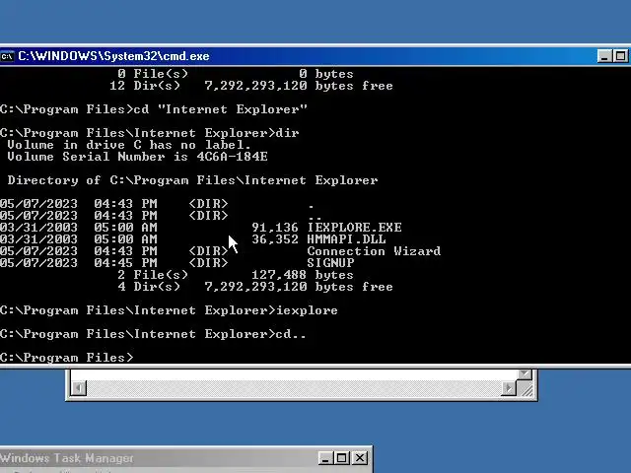Click the iexplore command text
This screenshot has width=631, height=473.
[307, 310]
